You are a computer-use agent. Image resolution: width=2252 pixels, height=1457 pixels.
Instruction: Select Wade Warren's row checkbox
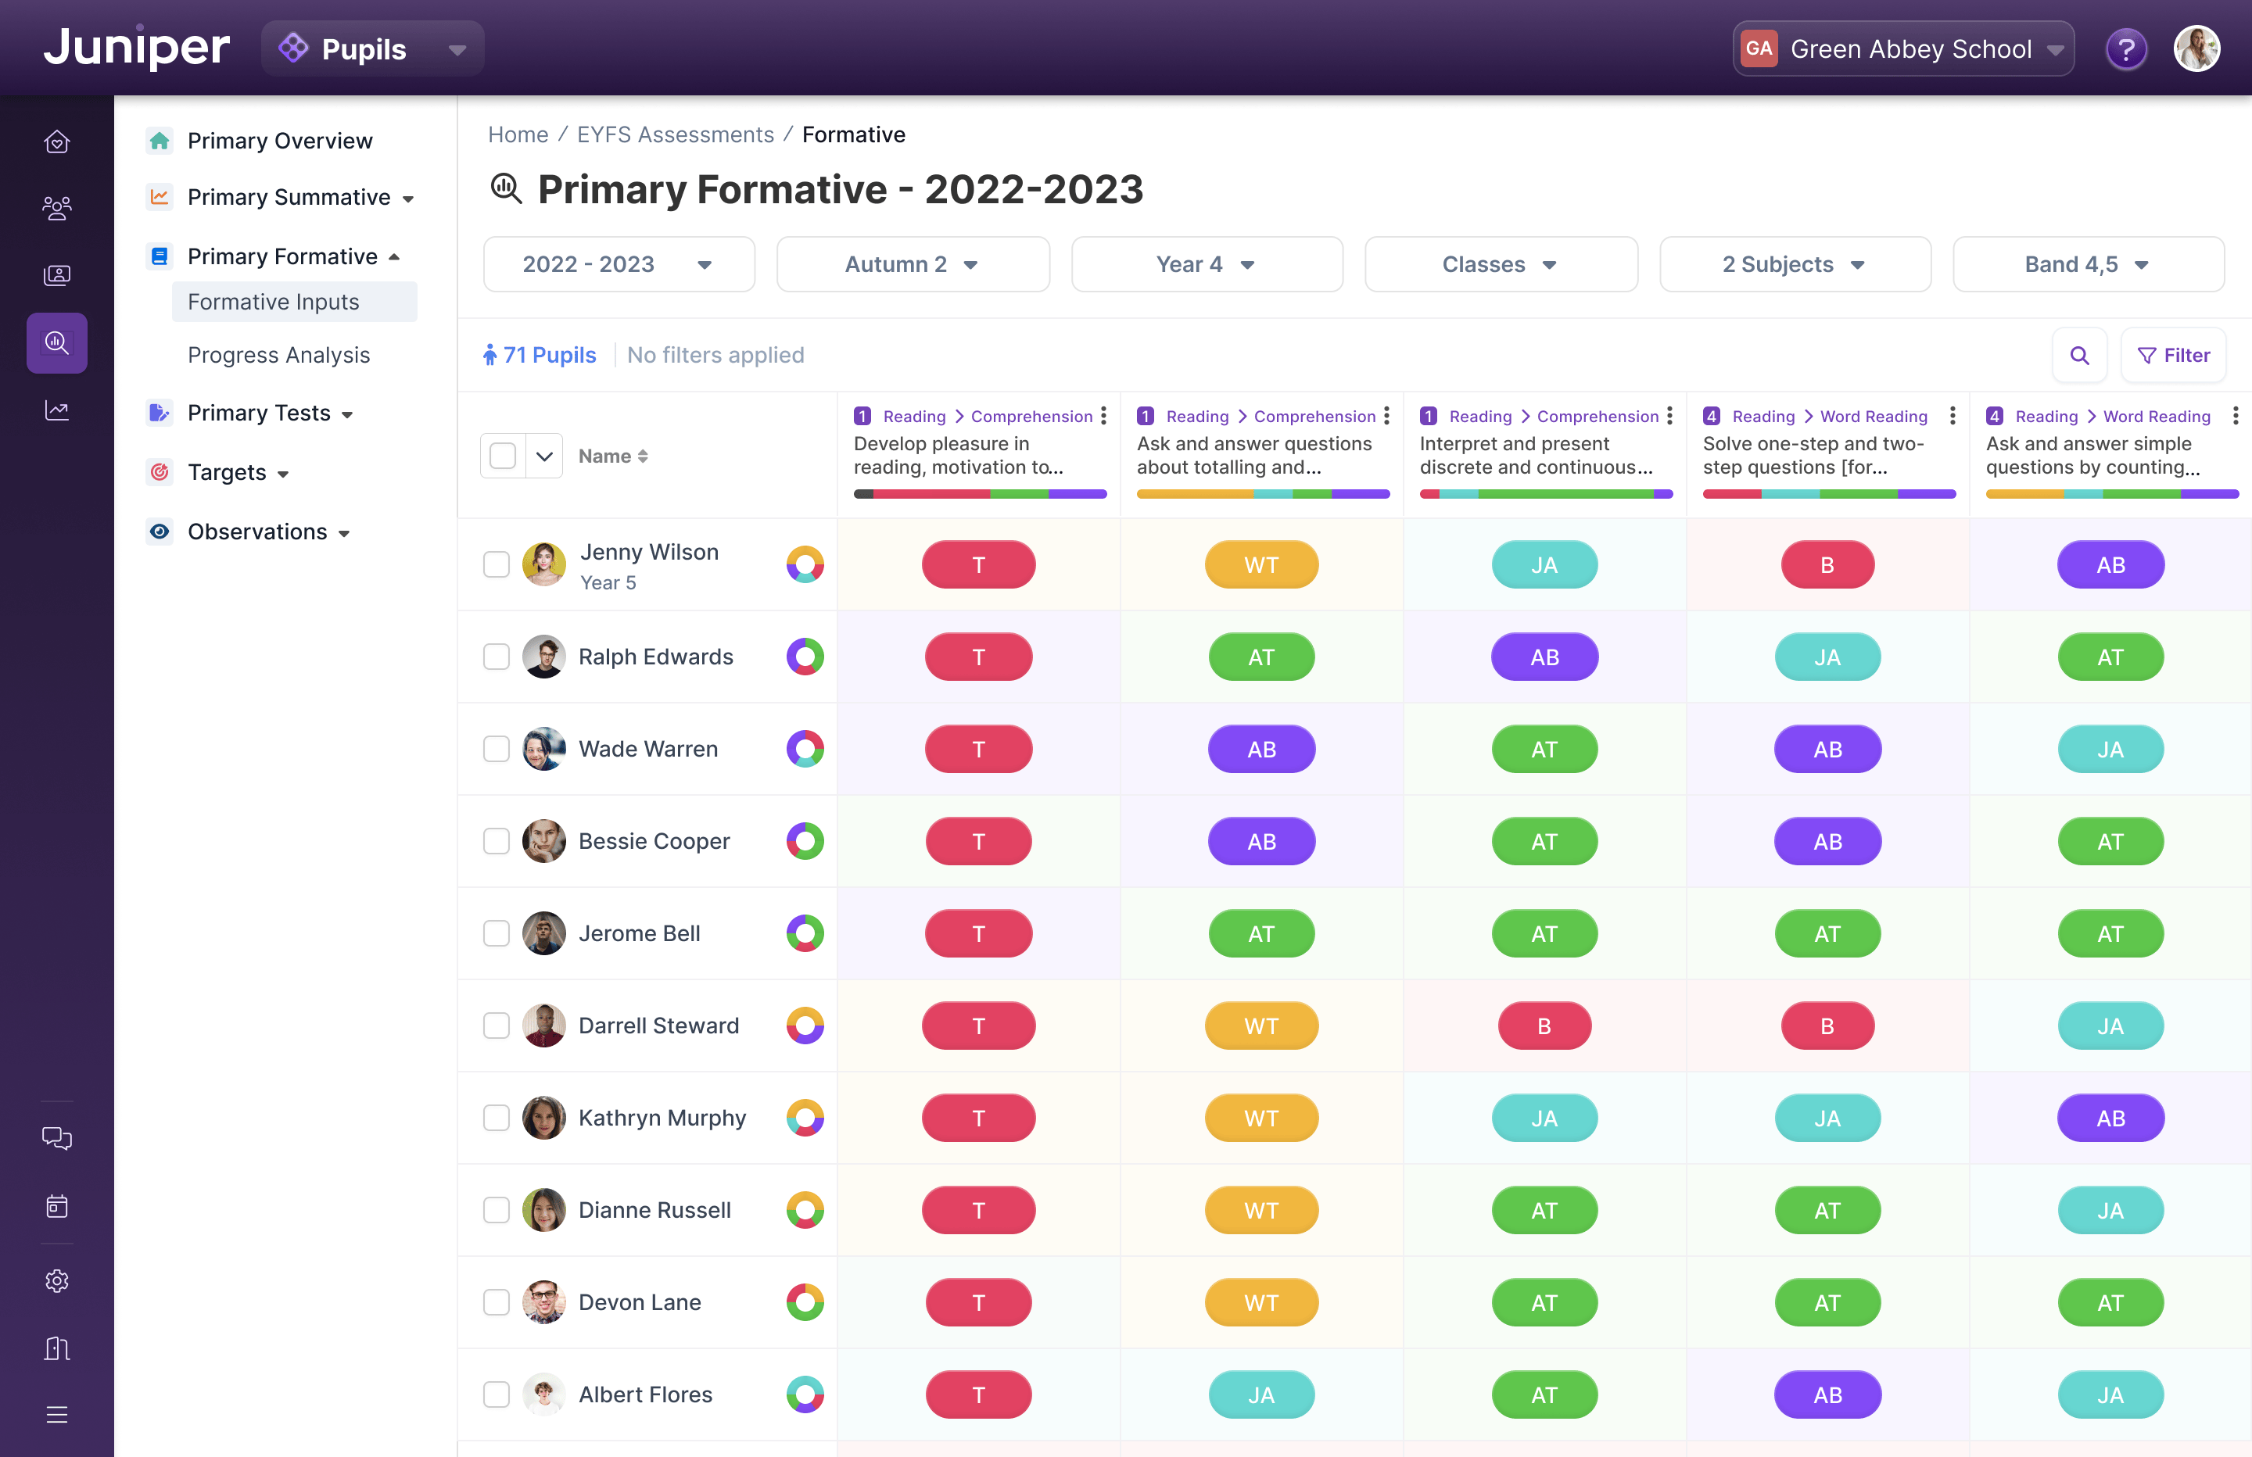point(497,750)
